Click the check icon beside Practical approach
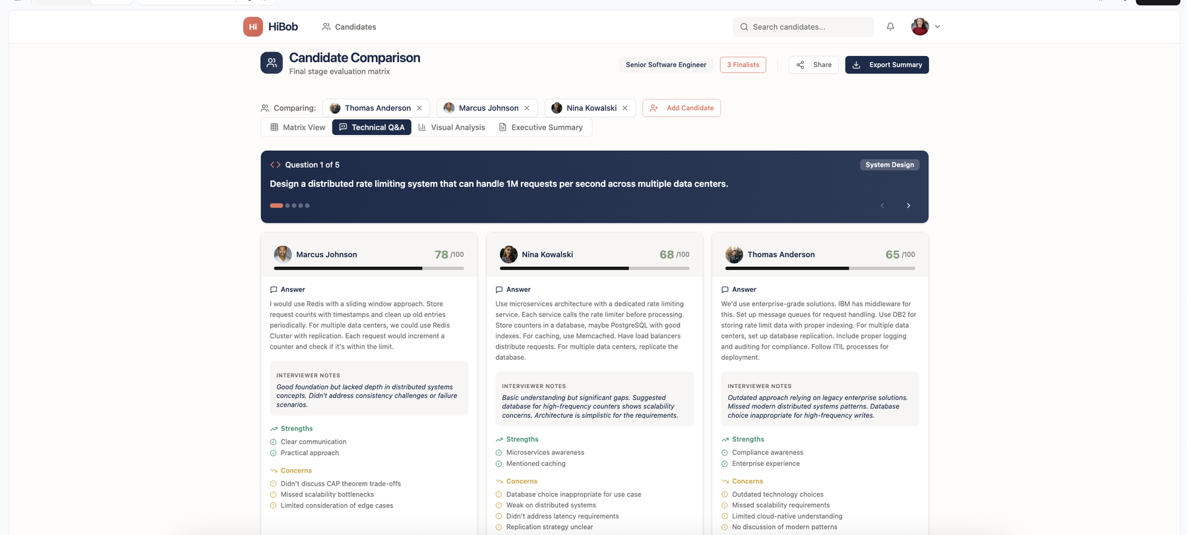1187x535 pixels. point(273,453)
